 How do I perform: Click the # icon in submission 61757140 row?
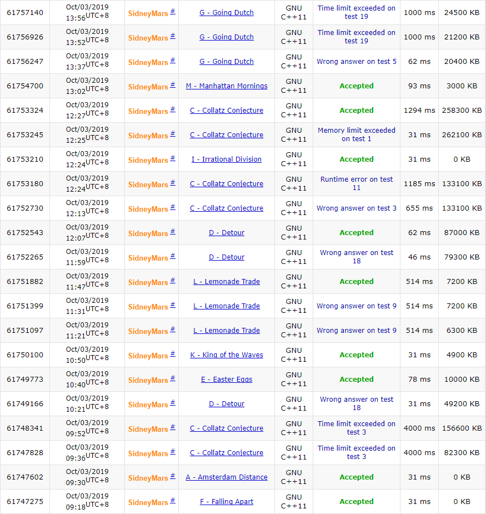click(x=173, y=11)
